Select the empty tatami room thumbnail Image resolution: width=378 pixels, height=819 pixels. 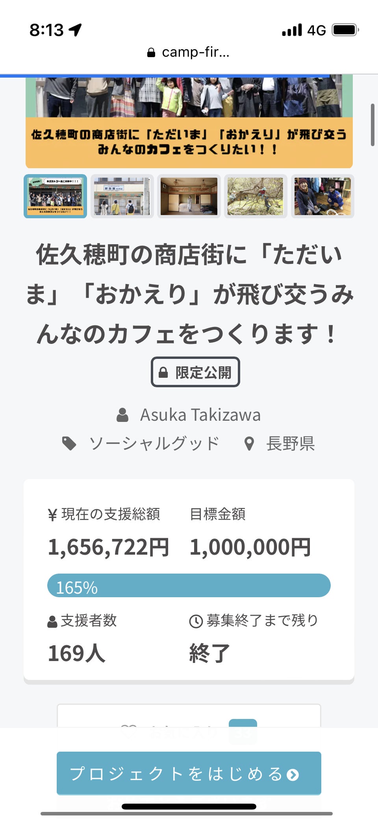click(189, 196)
